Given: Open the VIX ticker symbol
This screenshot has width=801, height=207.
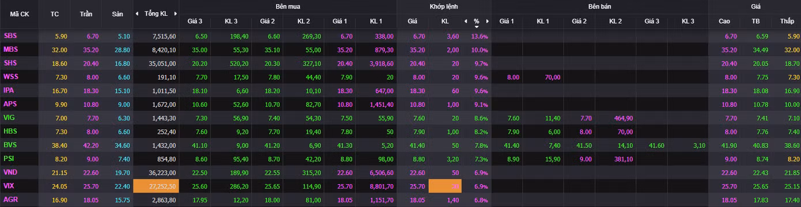Looking at the screenshot, I should 9,186.
